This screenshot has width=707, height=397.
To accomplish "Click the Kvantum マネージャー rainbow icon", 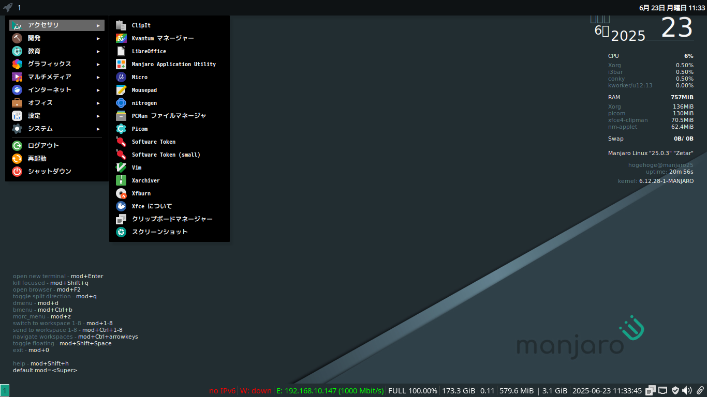I will pyautogui.click(x=121, y=38).
